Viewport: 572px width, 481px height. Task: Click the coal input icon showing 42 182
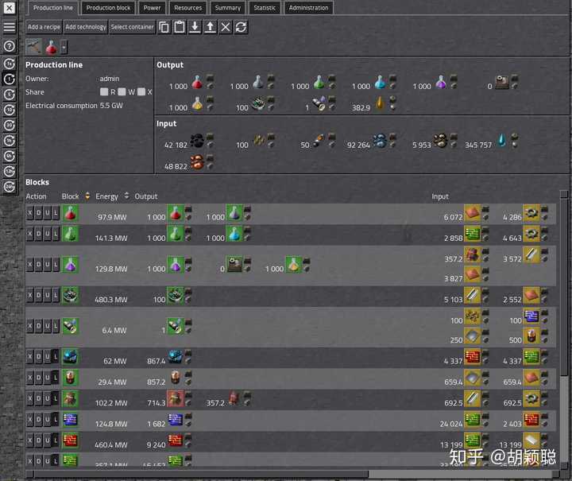(x=197, y=141)
